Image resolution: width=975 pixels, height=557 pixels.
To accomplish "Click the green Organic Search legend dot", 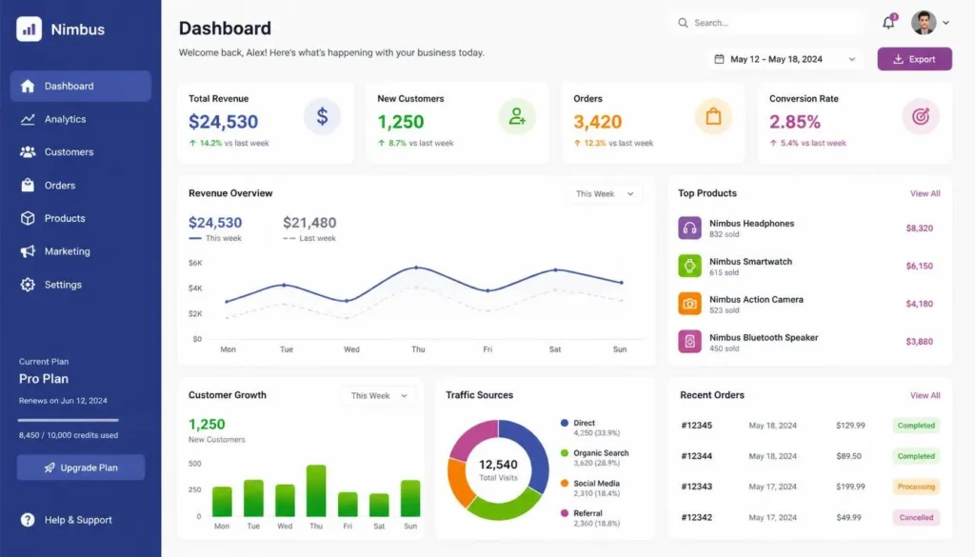I will tap(565, 453).
